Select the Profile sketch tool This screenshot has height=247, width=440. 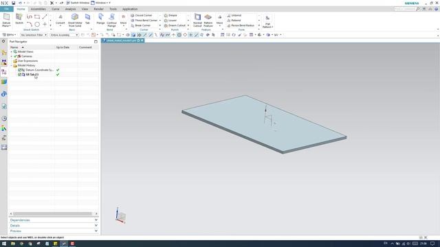[30, 16]
